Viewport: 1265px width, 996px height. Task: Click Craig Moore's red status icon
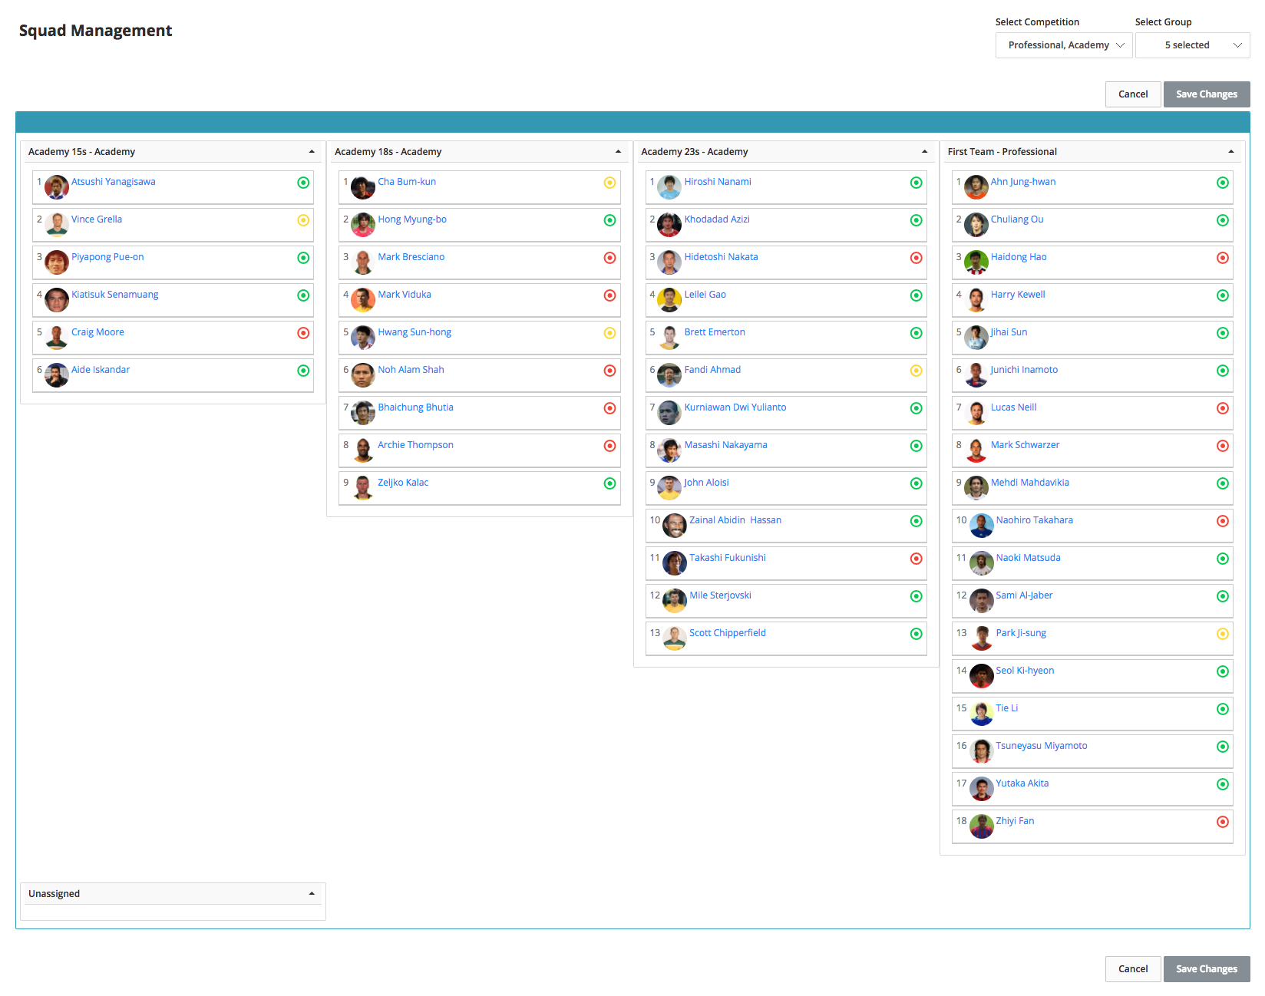[303, 333]
